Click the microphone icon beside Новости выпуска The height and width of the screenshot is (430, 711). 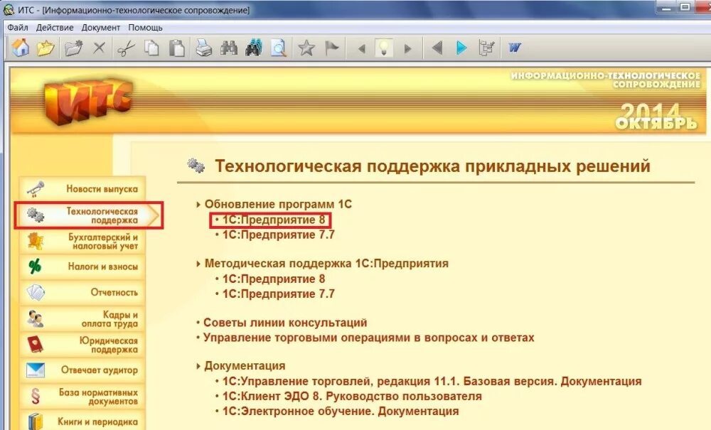tap(36, 189)
